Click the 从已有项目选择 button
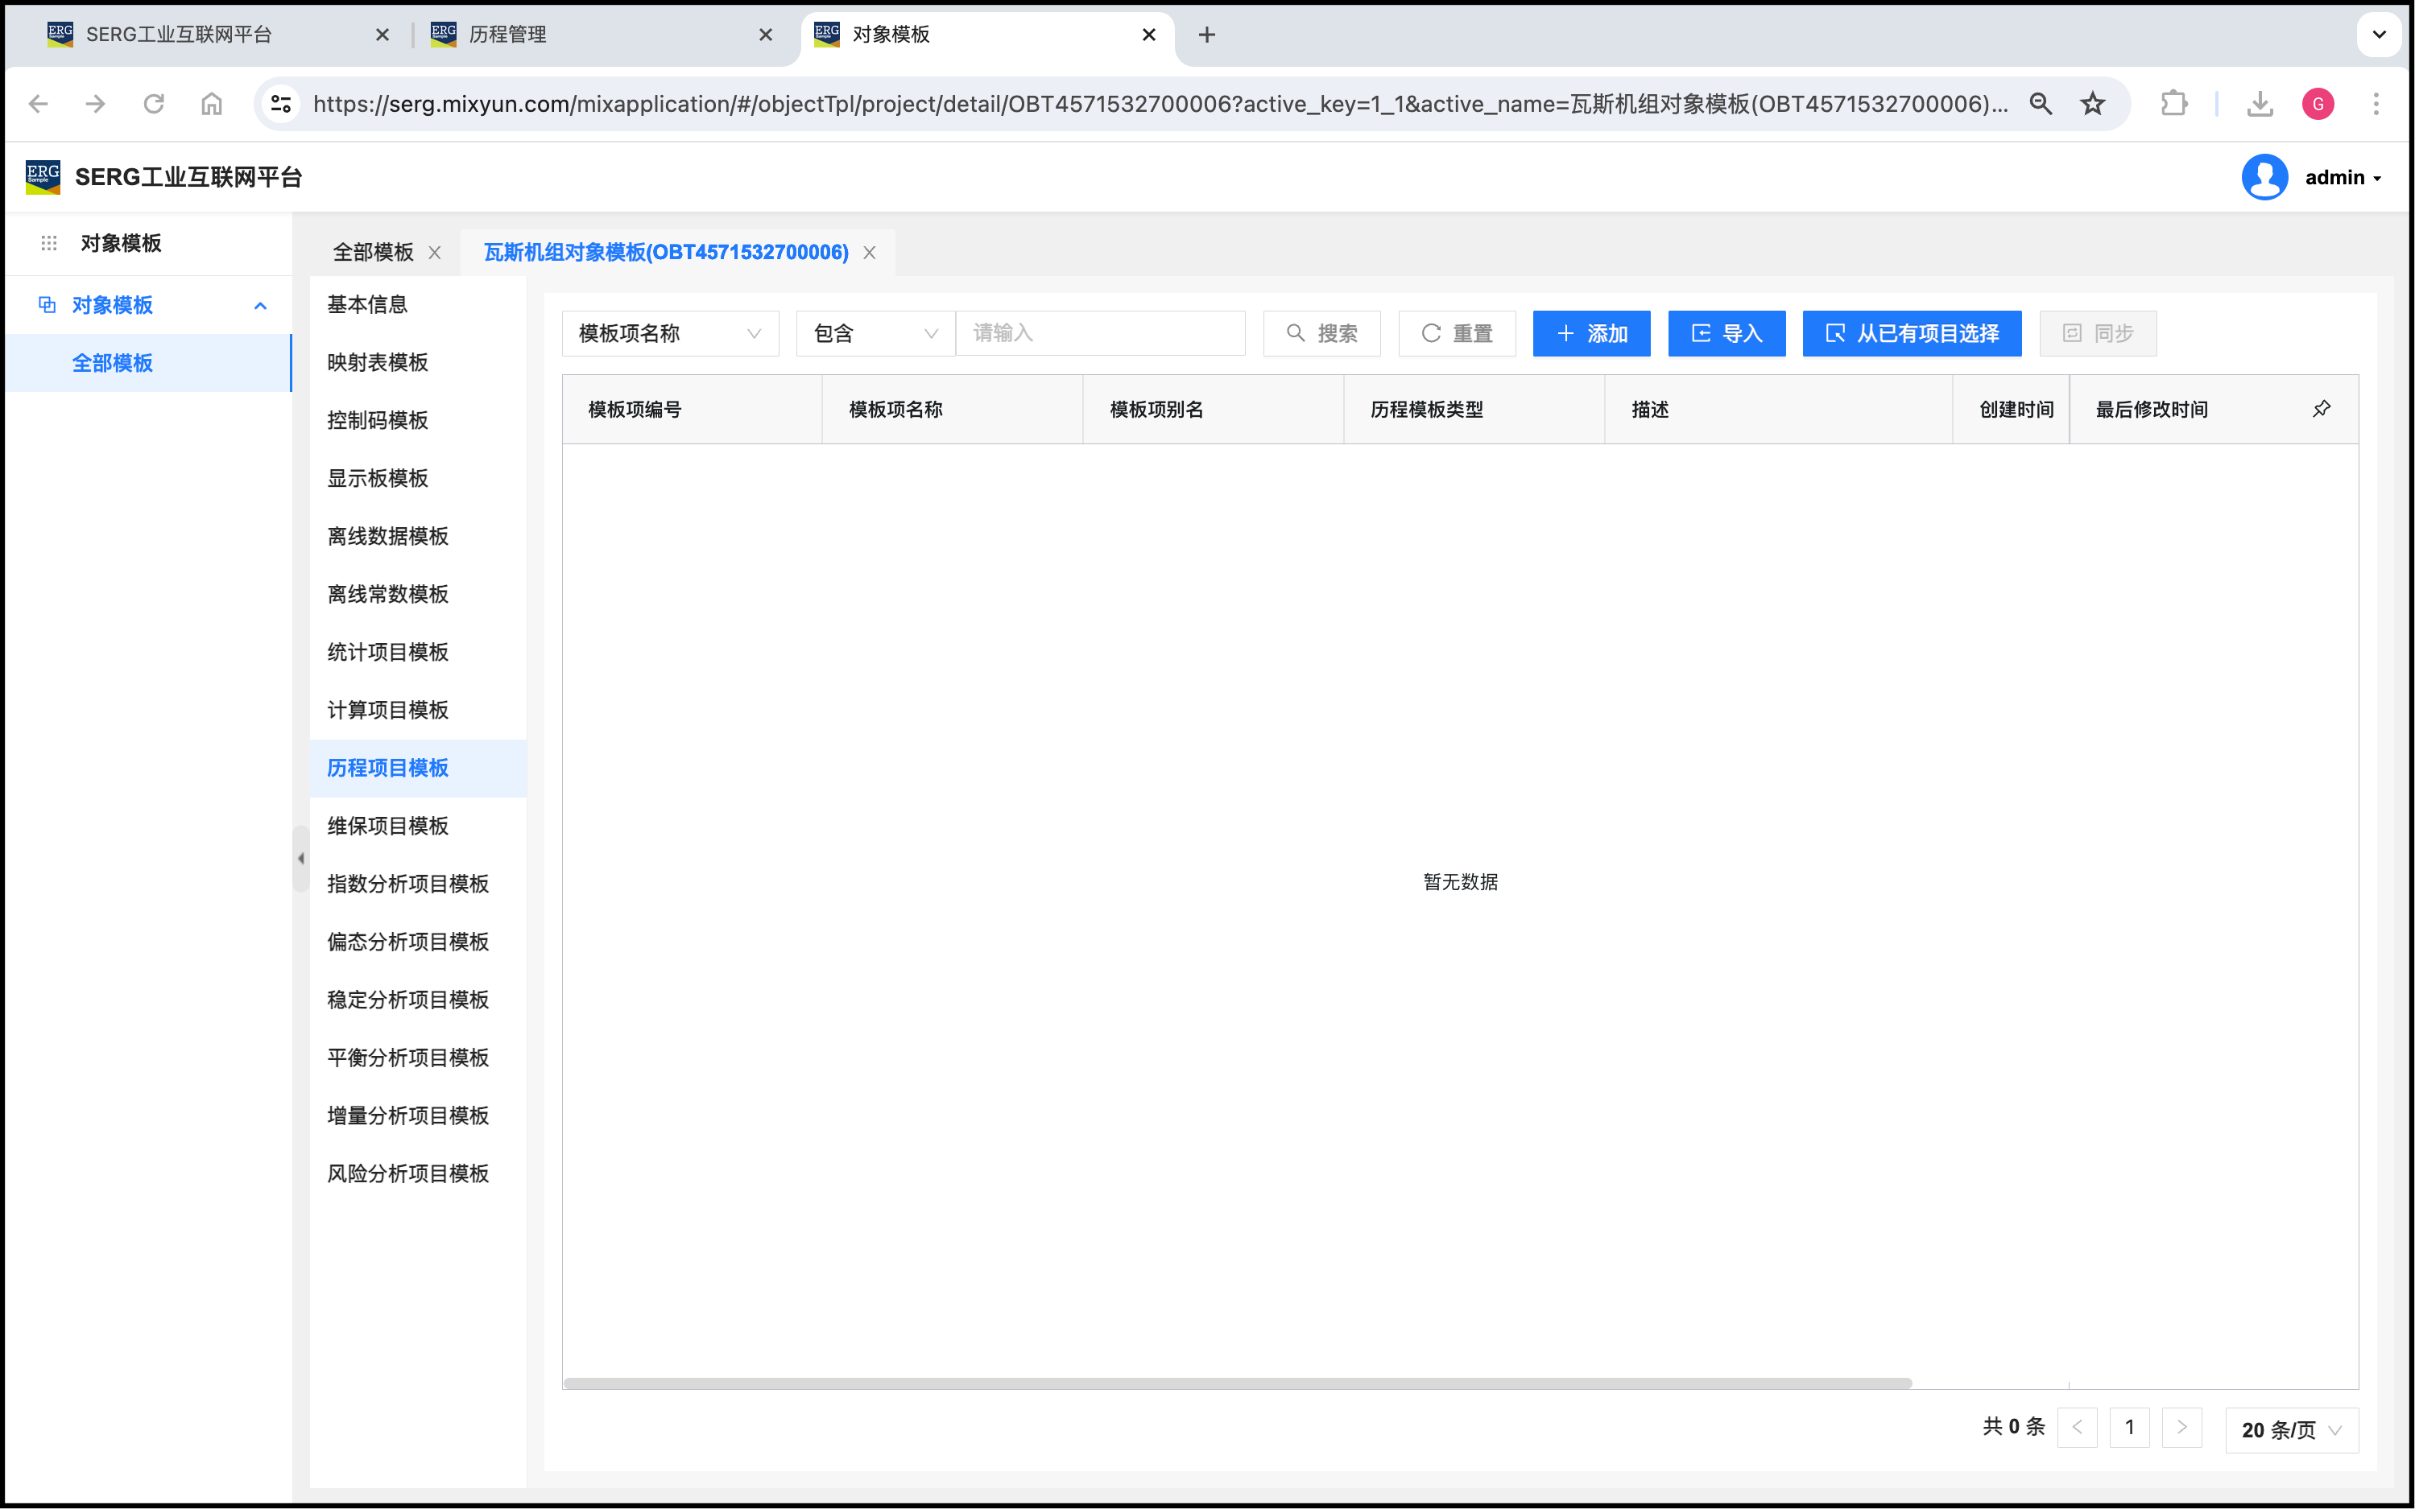 [1911, 333]
